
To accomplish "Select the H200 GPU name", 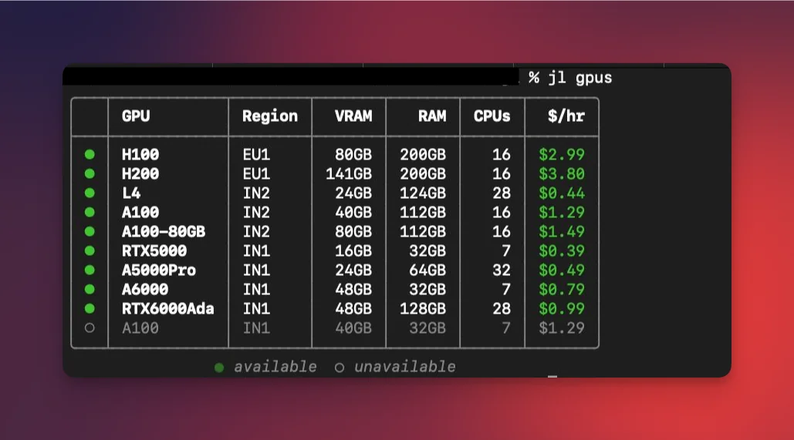I will 140,173.
